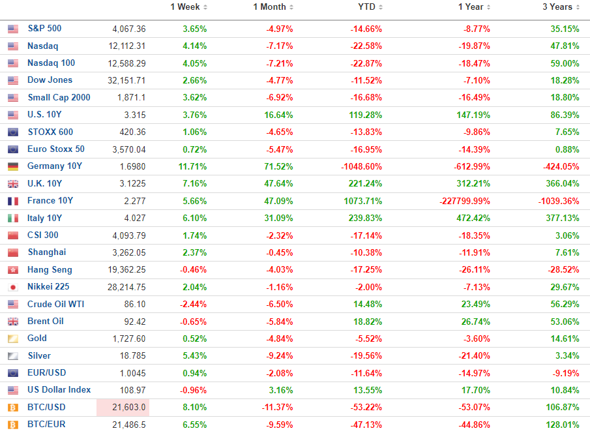This screenshot has width=590, height=435.
Task: Open the Nikkei 225 index link
Action: coord(48,287)
